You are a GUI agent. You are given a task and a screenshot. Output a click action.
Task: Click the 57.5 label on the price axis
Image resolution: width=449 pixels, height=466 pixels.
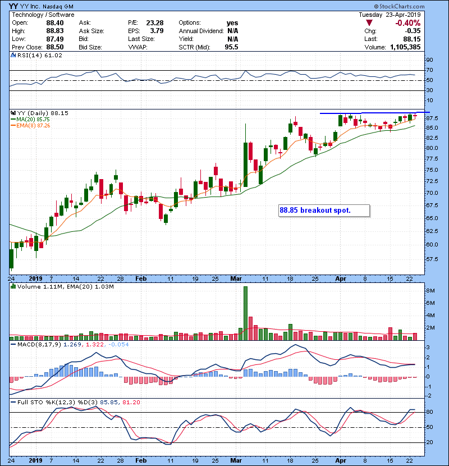pos(432,259)
